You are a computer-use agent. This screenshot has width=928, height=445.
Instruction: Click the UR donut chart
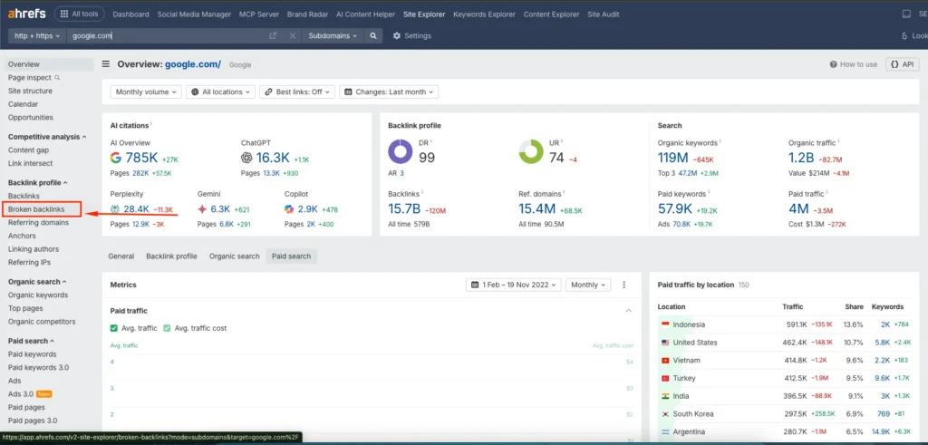point(531,151)
